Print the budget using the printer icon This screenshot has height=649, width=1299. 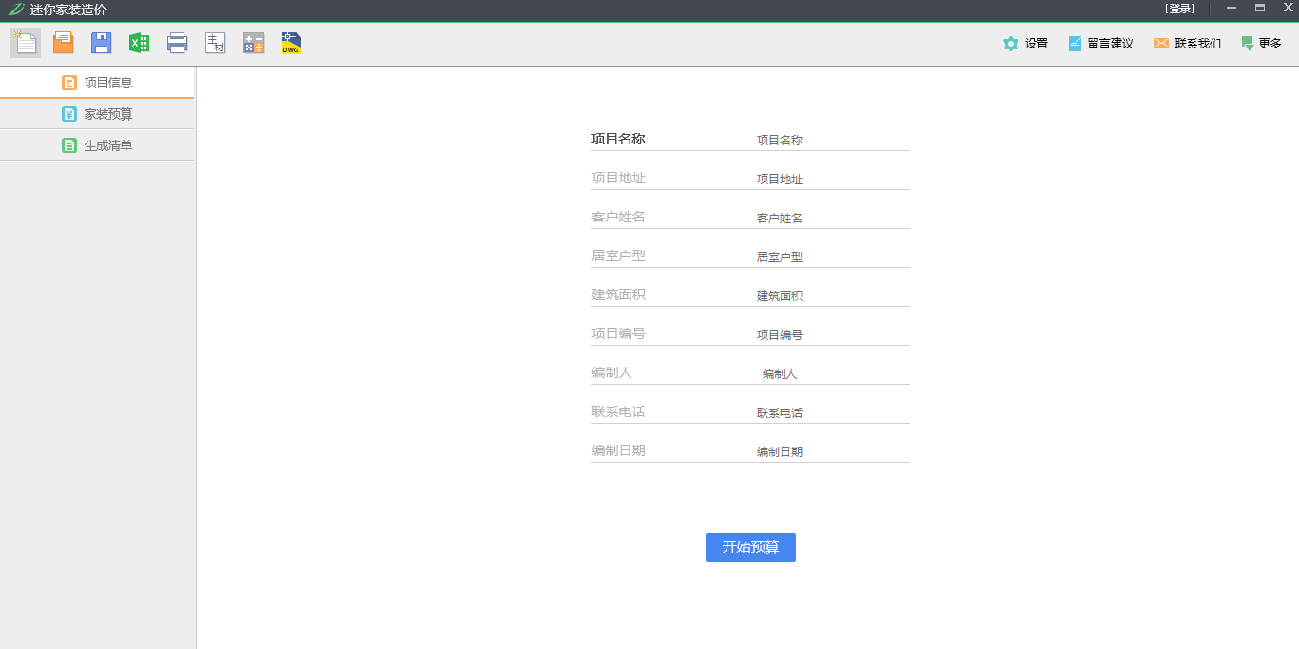[x=178, y=43]
